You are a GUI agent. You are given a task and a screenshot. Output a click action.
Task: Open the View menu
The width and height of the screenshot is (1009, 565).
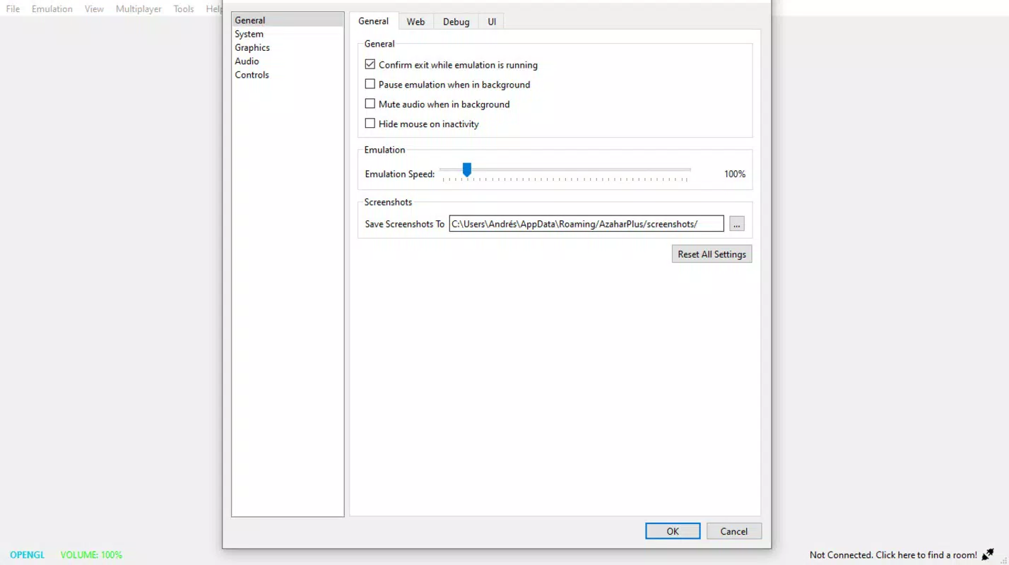point(94,9)
